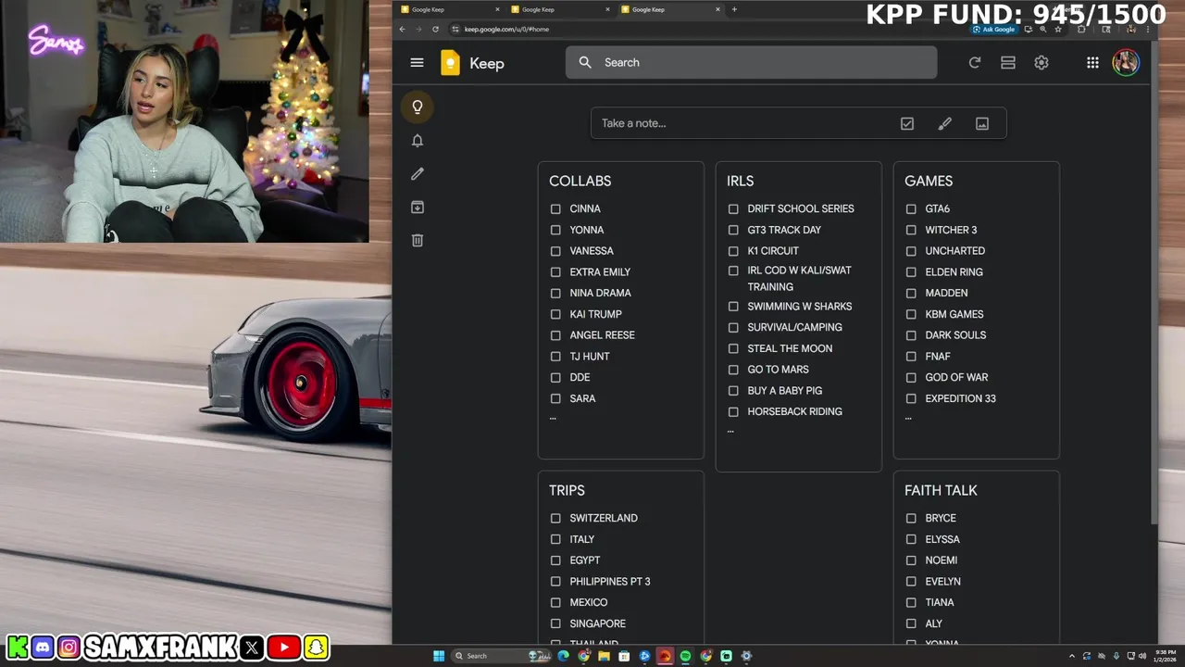Click the HORSEBACK RIDING item
Image resolution: width=1185 pixels, height=667 pixels.
click(794, 412)
